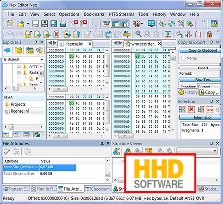Click vertical scrollbar thumb in wmrecorder hex view
The image size is (223, 204).
pyautogui.click(x=173, y=58)
